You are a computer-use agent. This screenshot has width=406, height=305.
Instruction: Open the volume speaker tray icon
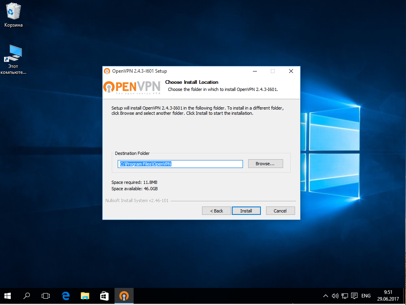coord(335,296)
